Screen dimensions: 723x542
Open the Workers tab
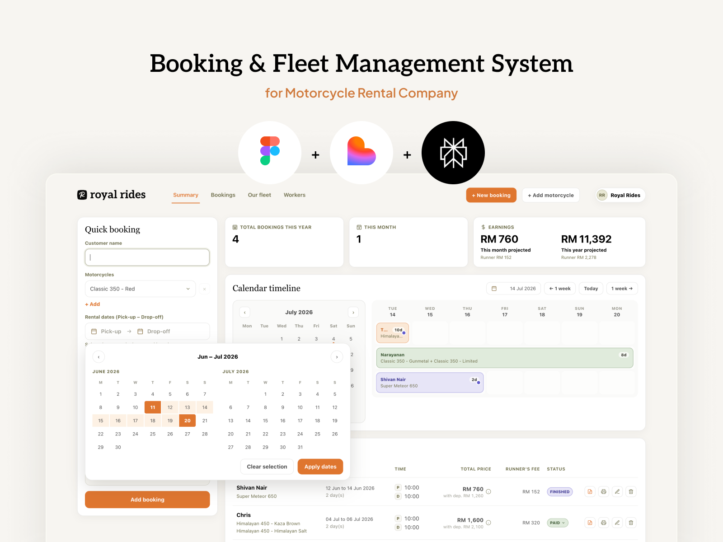click(x=295, y=195)
